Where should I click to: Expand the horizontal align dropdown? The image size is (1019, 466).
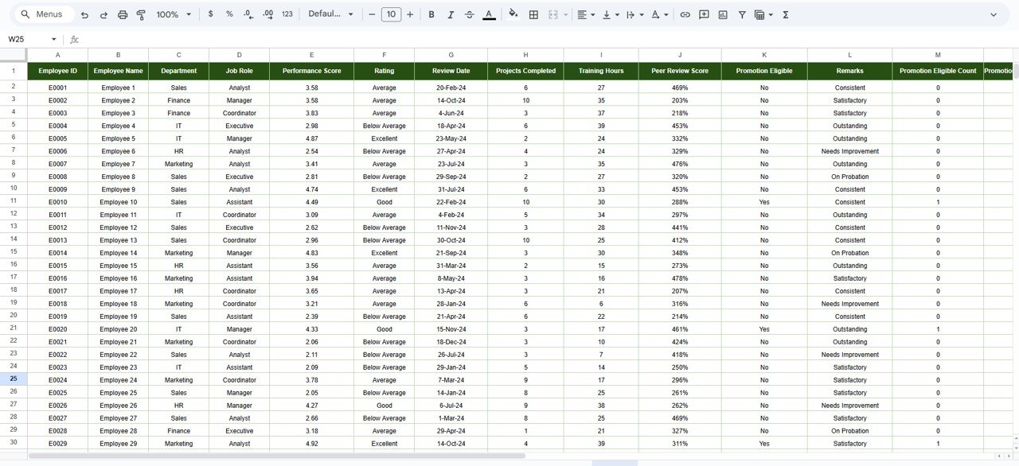[x=586, y=15]
